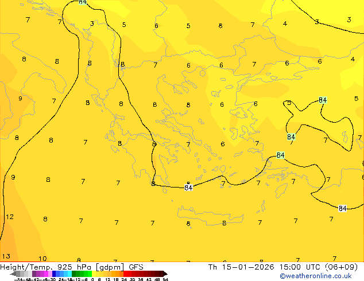The height and width of the screenshot is (281, 364).
Task: Click the Height/Temp. 925 hPa [gdpm] GFS title
Action: tap(72, 267)
